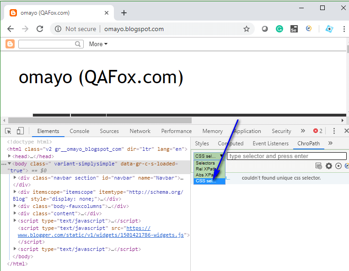Switch to the Elements tab
This screenshot has width=349, height=271.
[x=48, y=131]
